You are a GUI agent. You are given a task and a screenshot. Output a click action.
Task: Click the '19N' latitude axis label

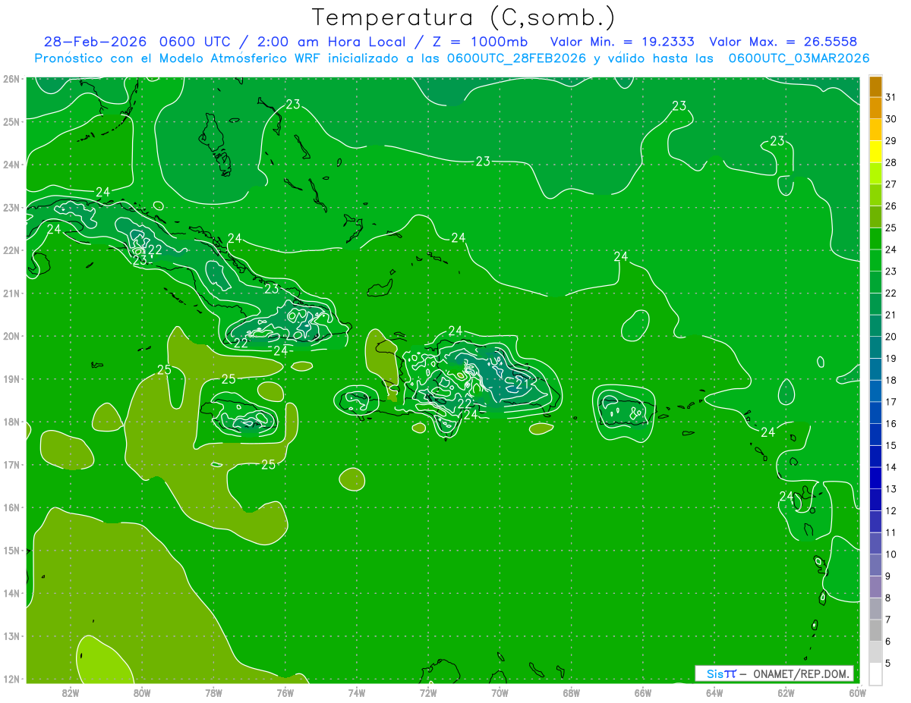[x=11, y=379]
